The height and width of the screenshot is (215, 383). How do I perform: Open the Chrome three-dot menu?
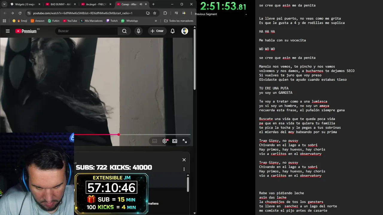click(191, 13)
